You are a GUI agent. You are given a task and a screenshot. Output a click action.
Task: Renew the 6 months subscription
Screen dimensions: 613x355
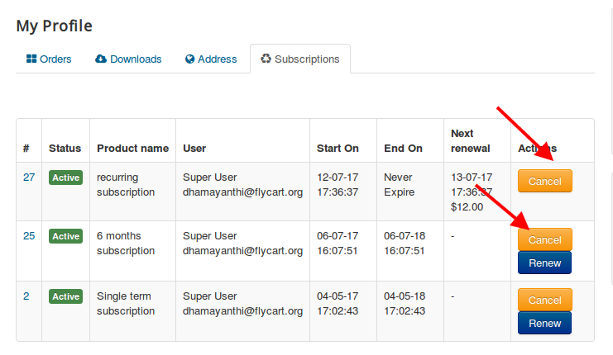[x=544, y=263]
